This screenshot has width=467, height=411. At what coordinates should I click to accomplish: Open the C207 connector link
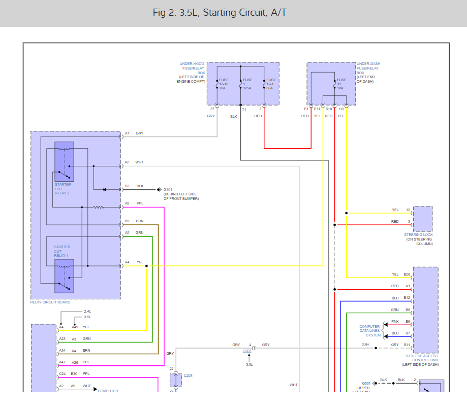click(247, 351)
